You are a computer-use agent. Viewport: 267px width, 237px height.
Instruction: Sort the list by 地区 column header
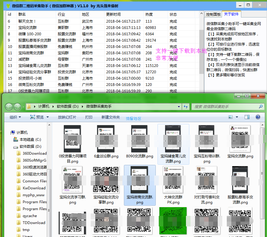[92, 14]
